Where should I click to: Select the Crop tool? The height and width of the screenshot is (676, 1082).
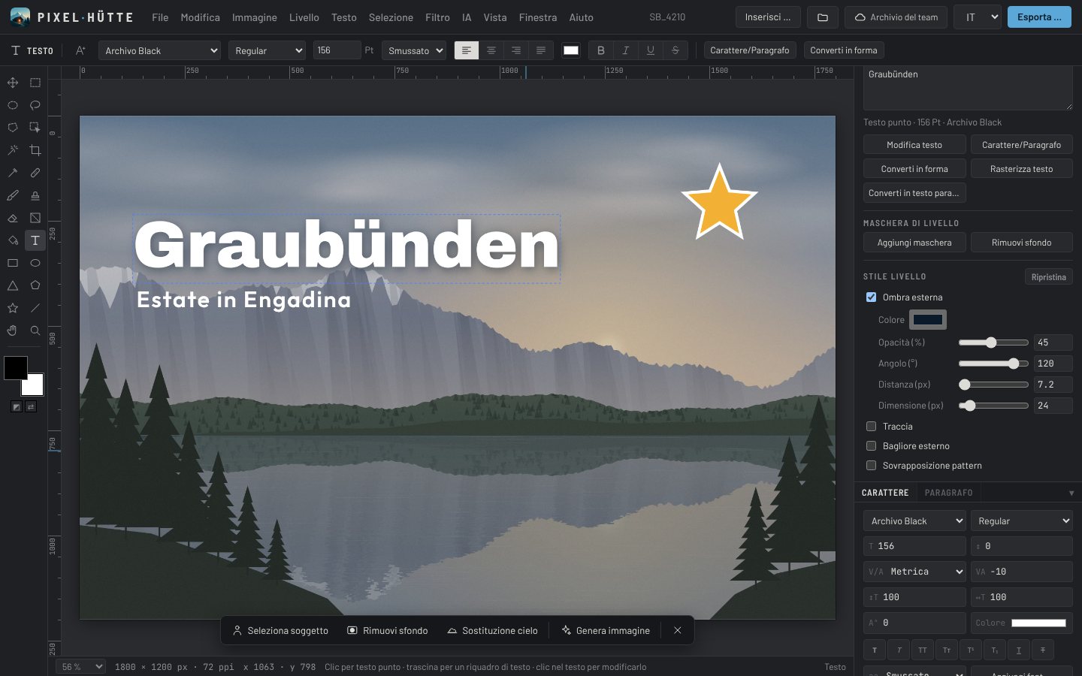[x=35, y=150]
